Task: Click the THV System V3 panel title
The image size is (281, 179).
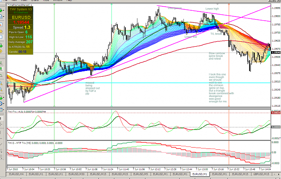Action: [x=21, y=9]
